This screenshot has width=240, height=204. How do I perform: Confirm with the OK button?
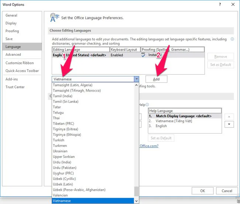click(202, 191)
